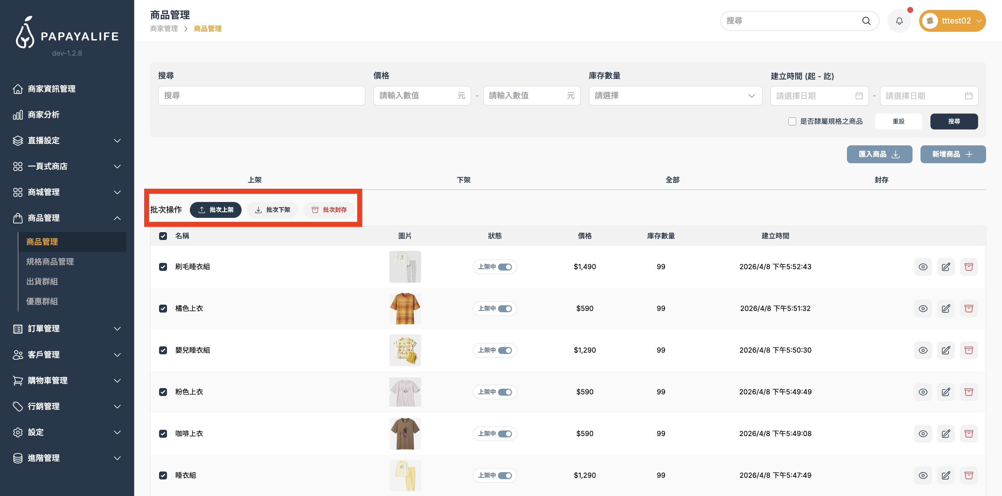Click 橘色上衣 product thumbnail image

point(405,309)
